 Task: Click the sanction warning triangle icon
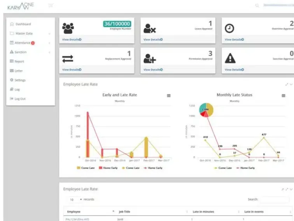pyautogui.click(x=230, y=58)
